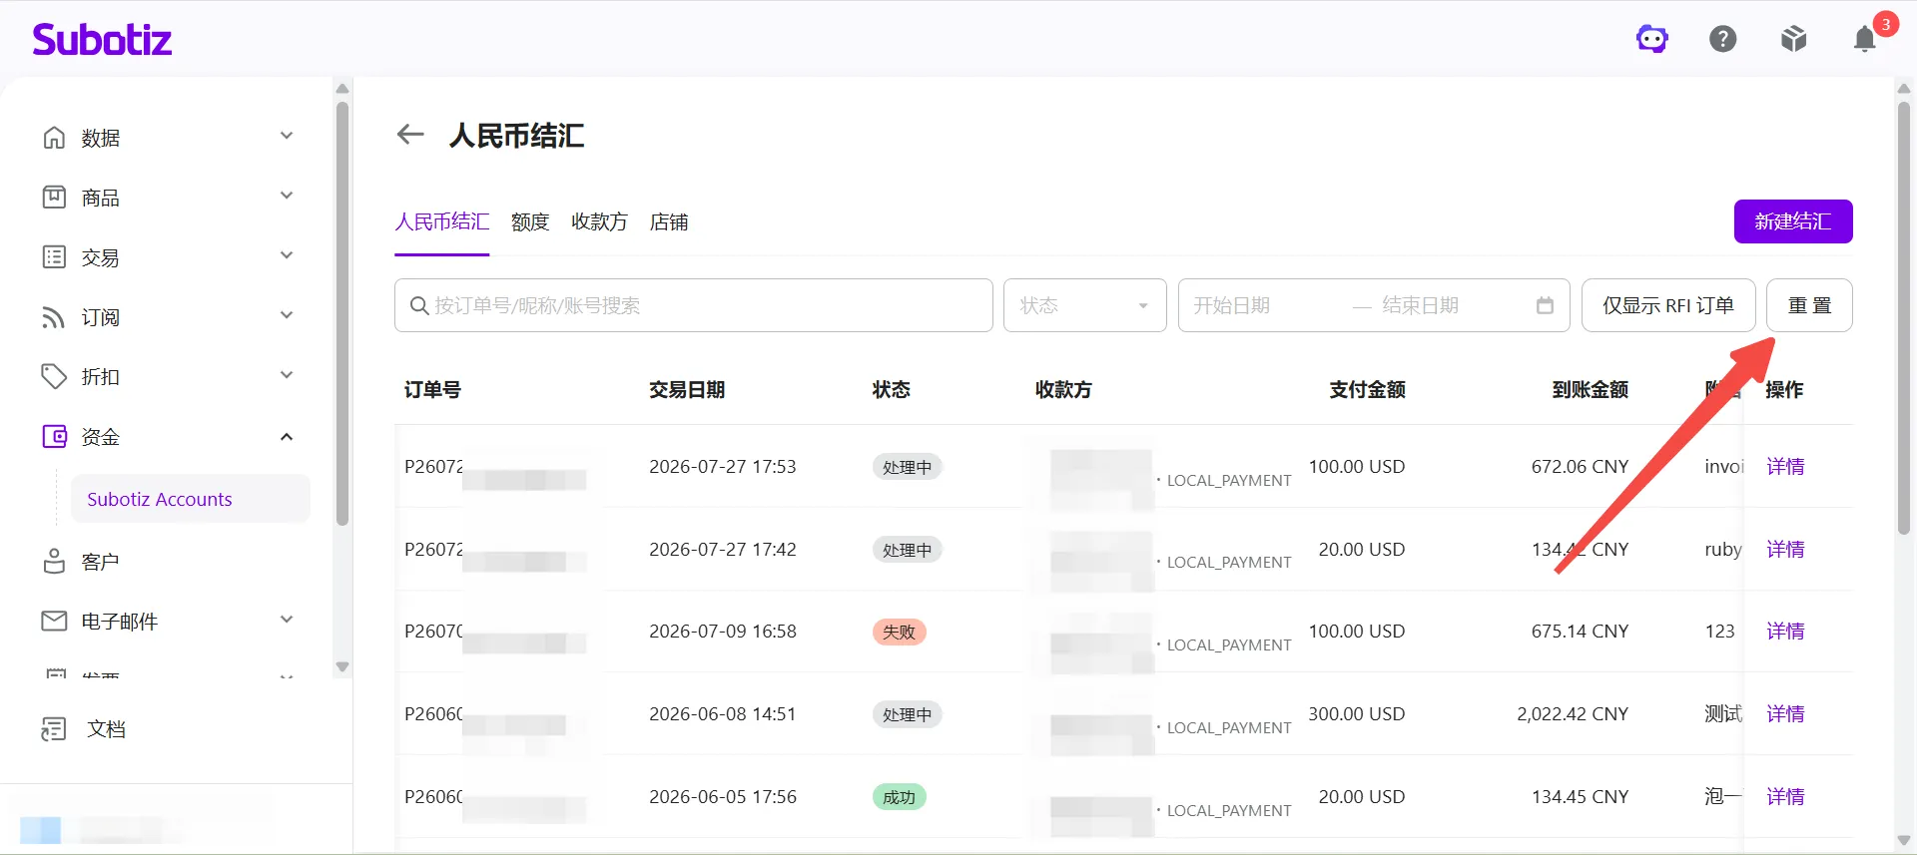Image resolution: width=1917 pixels, height=855 pixels.
Task: Switch to the 额度 tab
Action: click(x=530, y=221)
